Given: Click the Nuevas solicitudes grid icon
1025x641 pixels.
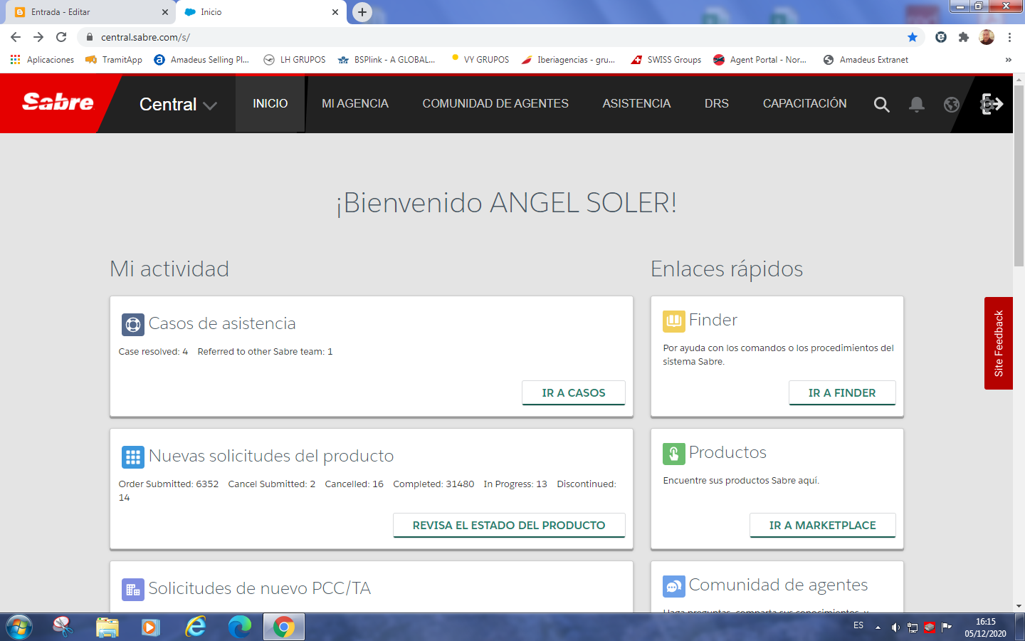Looking at the screenshot, I should 132,457.
